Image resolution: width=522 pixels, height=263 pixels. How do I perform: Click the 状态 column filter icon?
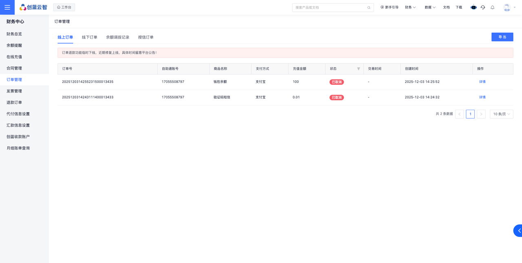coord(358,69)
